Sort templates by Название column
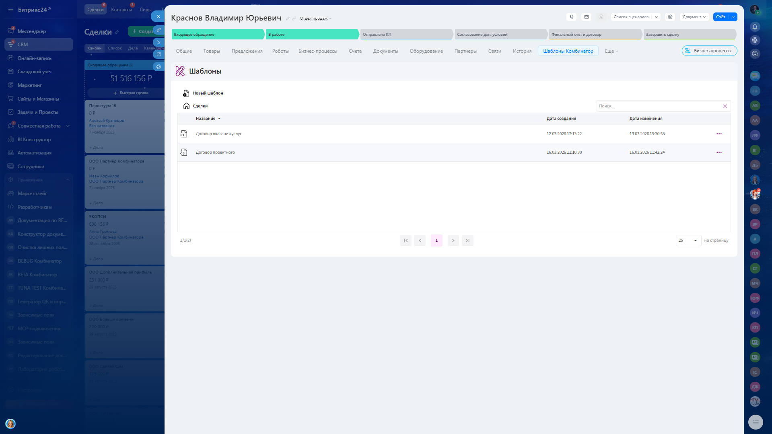The width and height of the screenshot is (772, 434). coord(208,119)
